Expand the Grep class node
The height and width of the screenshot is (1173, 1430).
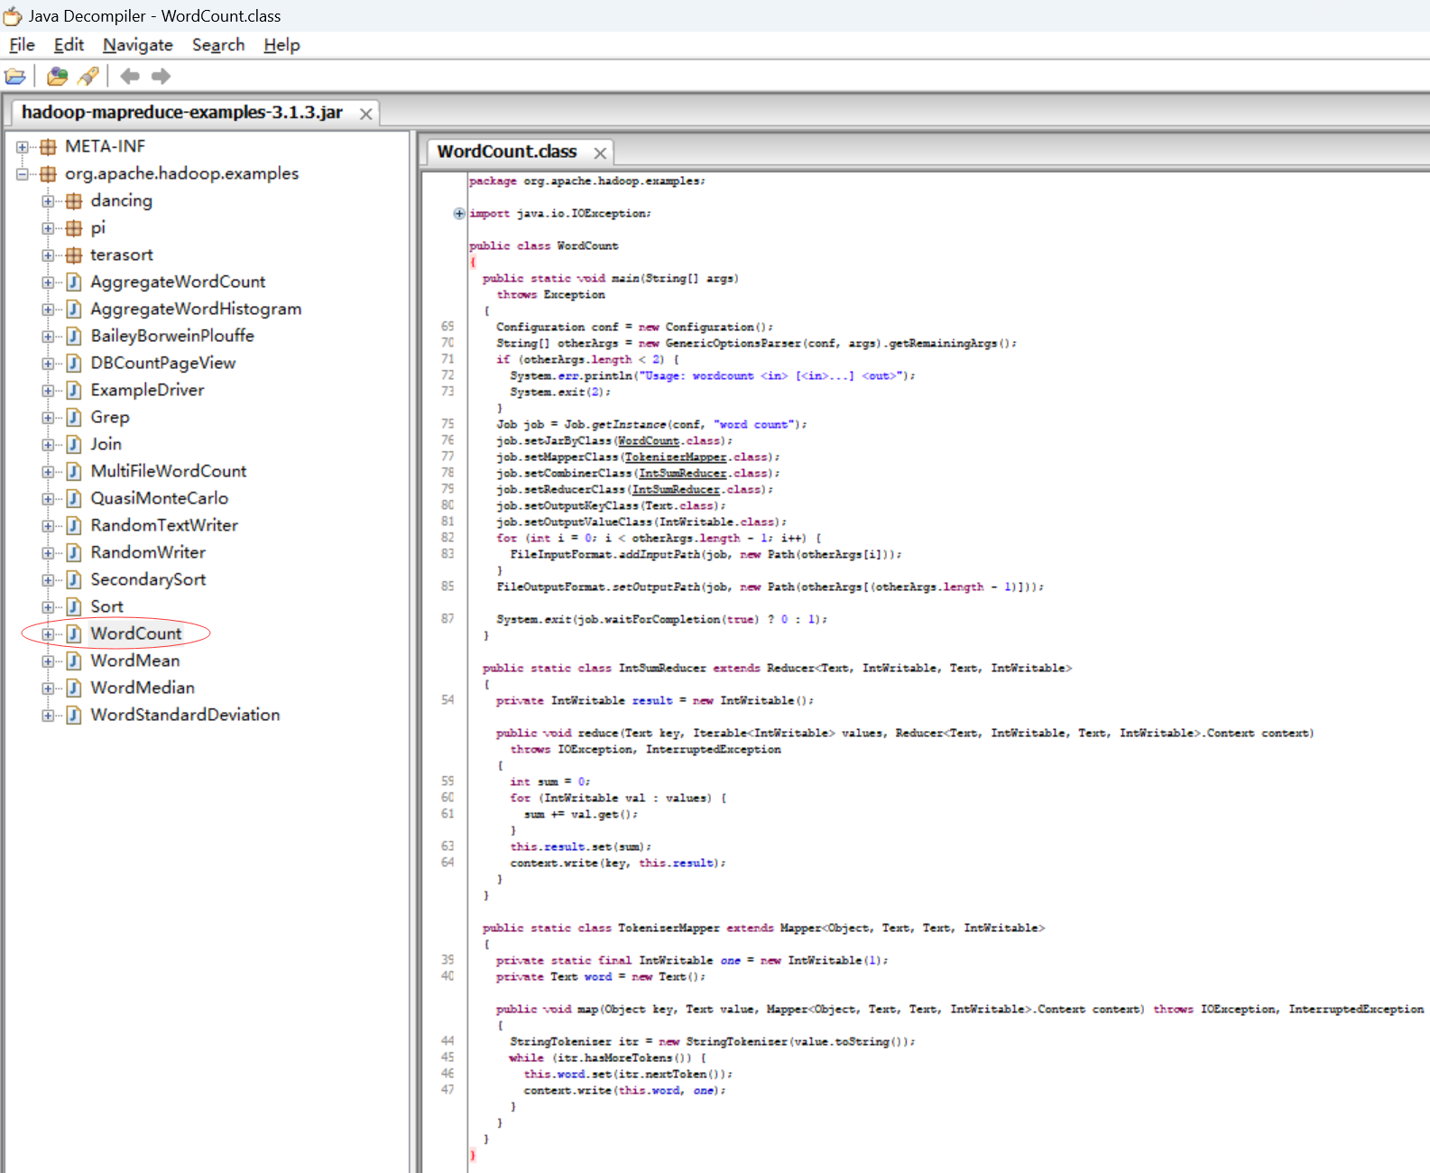point(48,418)
